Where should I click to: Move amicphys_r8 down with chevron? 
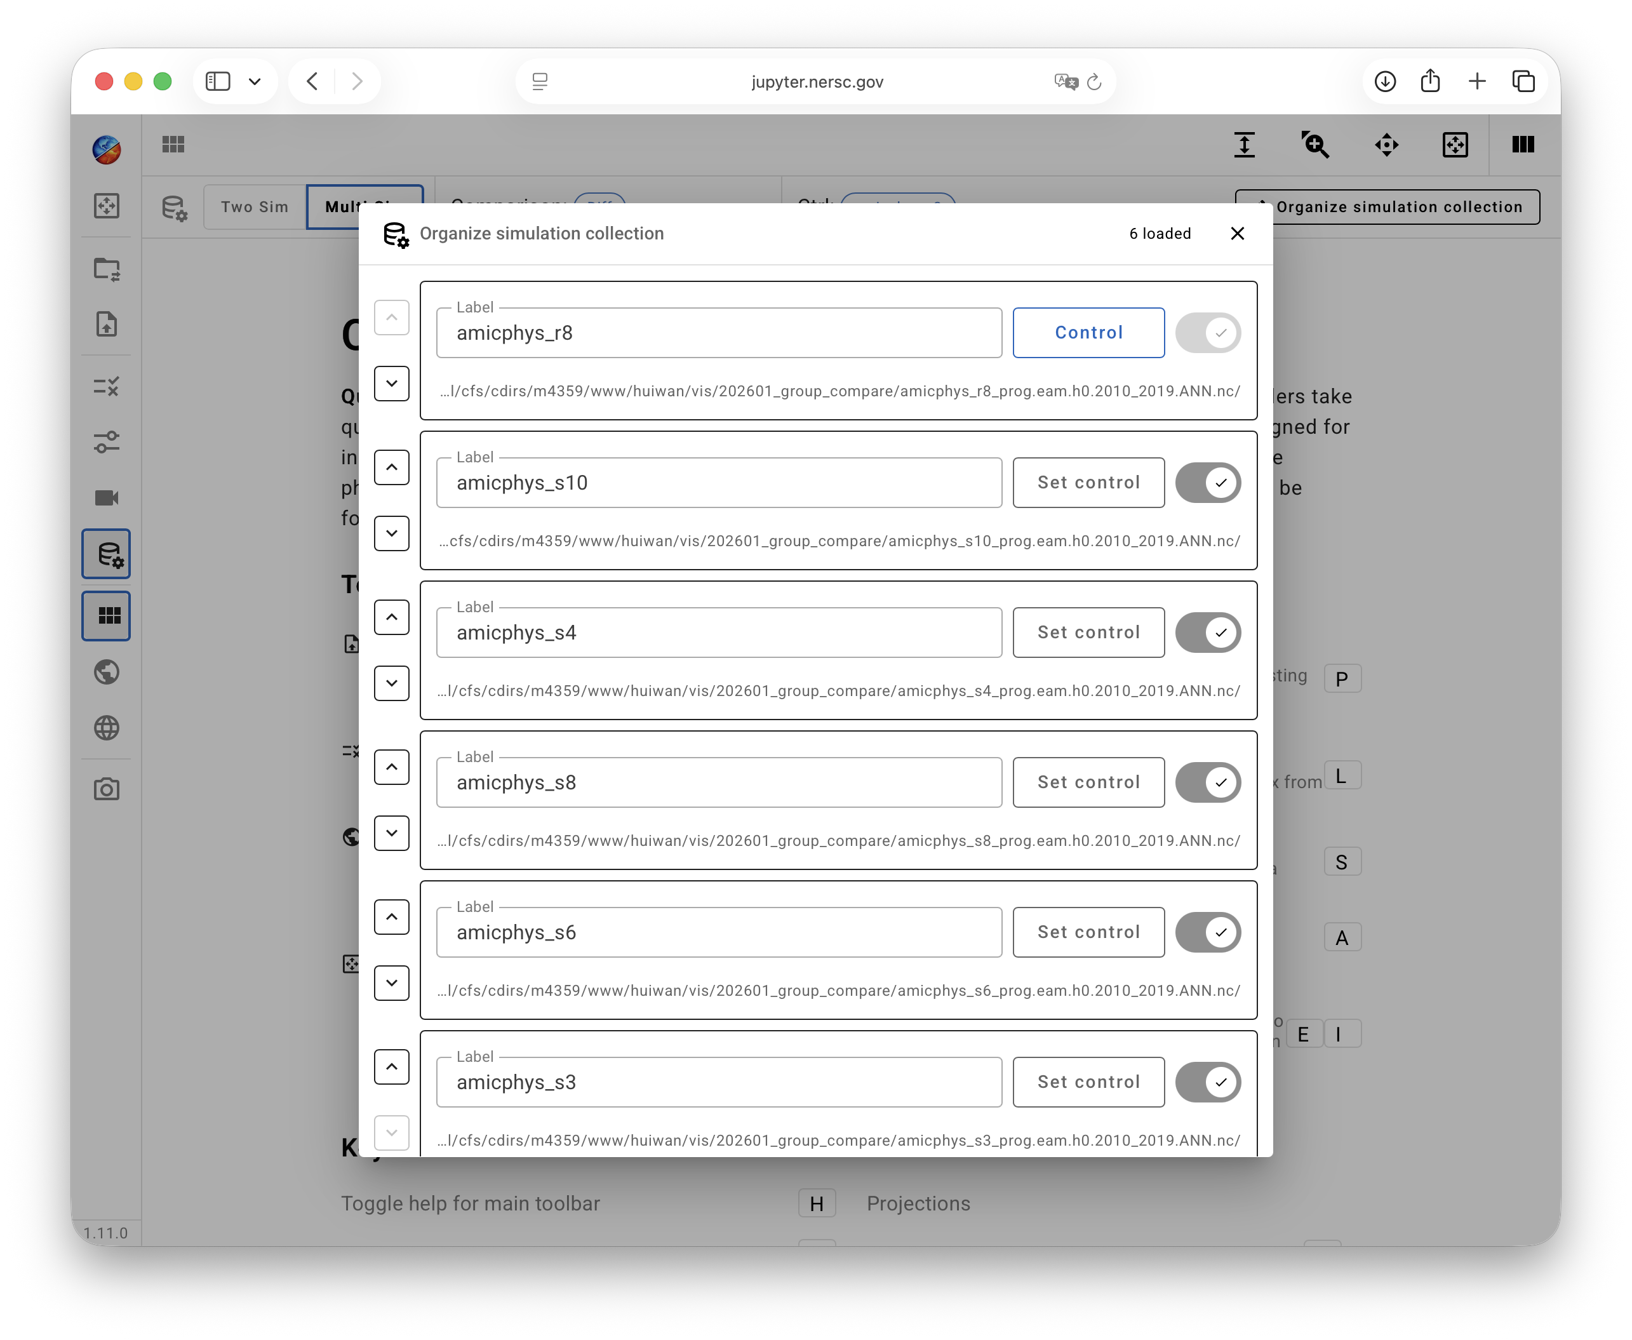[391, 383]
